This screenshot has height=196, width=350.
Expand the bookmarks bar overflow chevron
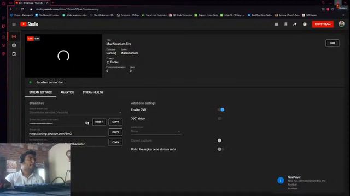click(x=343, y=15)
